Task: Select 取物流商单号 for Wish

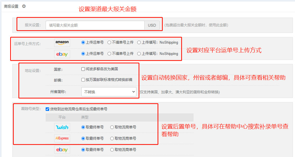Action: (x=112, y=127)
